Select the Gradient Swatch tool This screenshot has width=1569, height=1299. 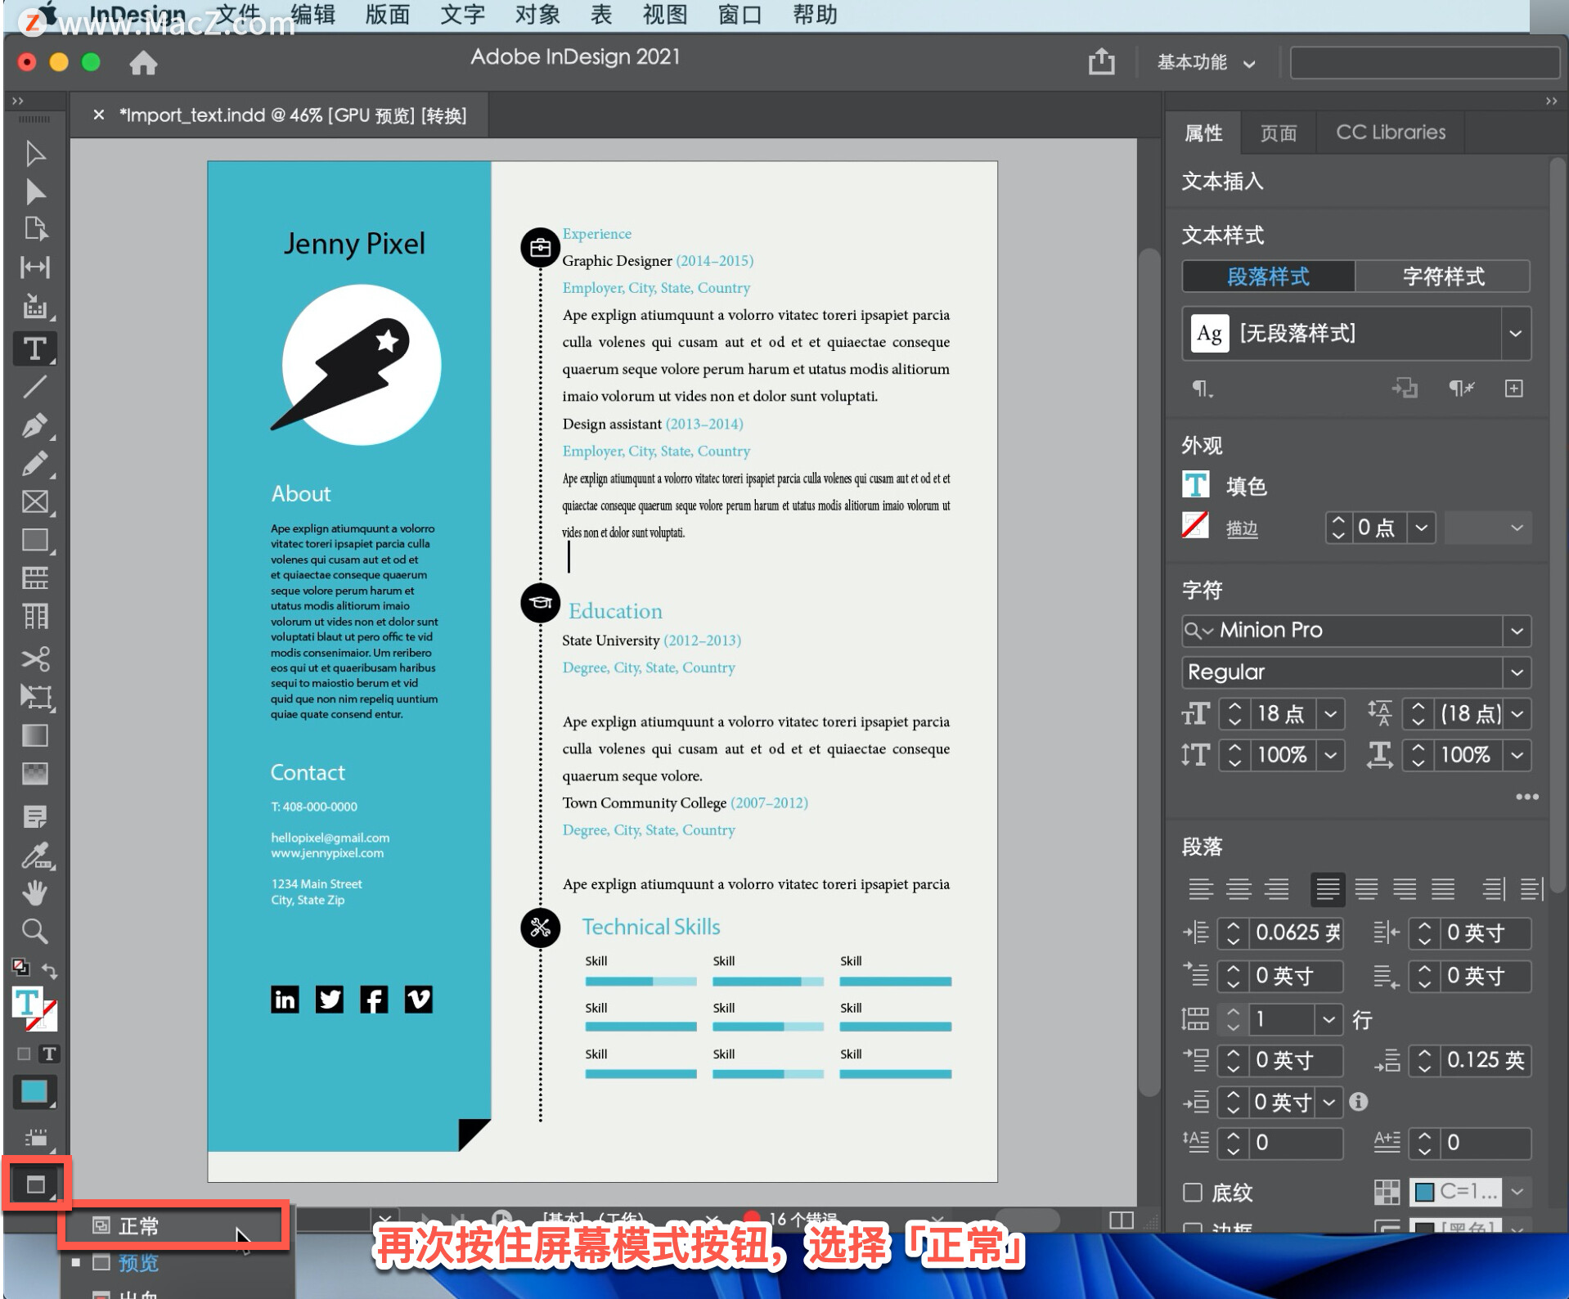click(x=34, y=735)
